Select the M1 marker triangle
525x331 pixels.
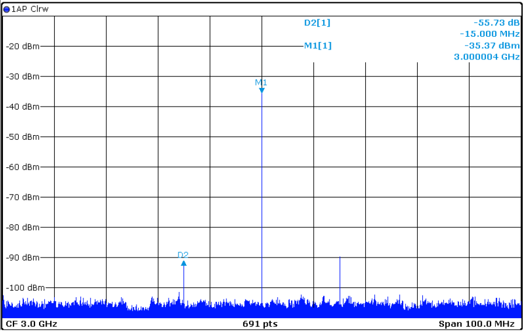click(262, 90)
